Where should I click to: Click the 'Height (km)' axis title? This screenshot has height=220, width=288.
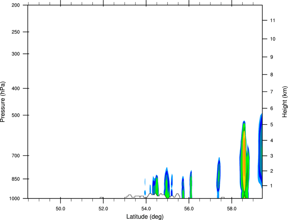click(285, 102)
